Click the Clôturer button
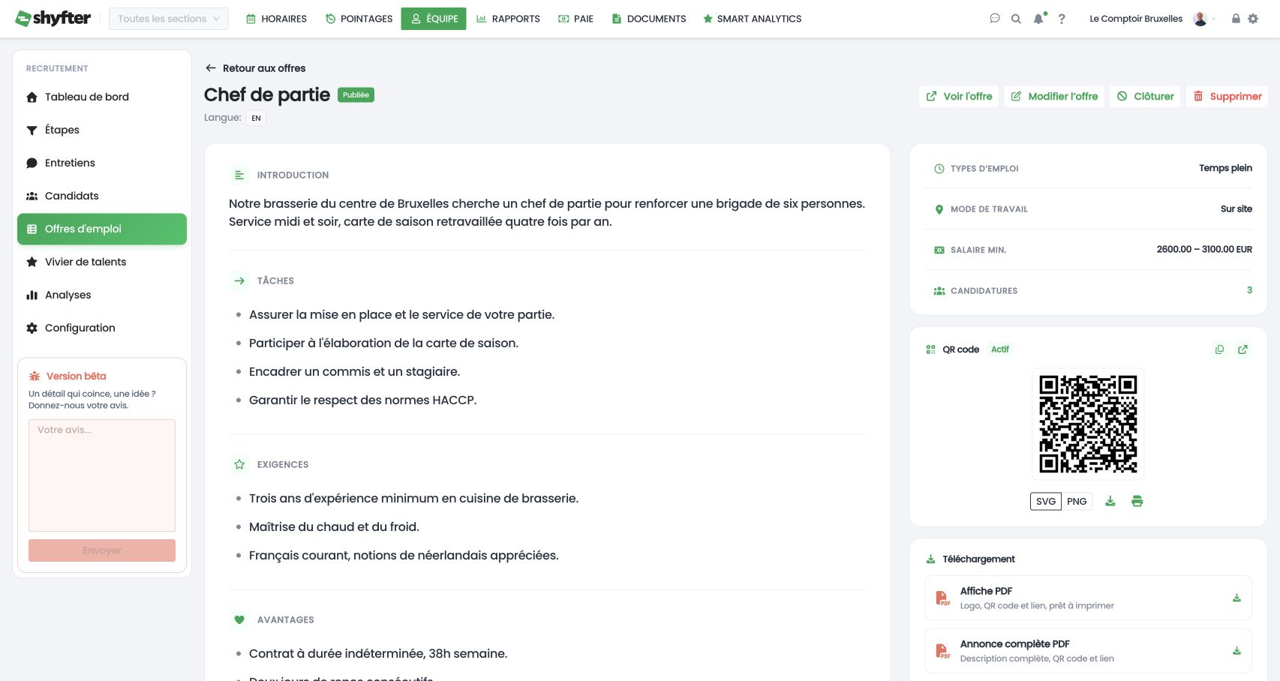Screen dimensions: 1280x681 [x=1145, y=96]
